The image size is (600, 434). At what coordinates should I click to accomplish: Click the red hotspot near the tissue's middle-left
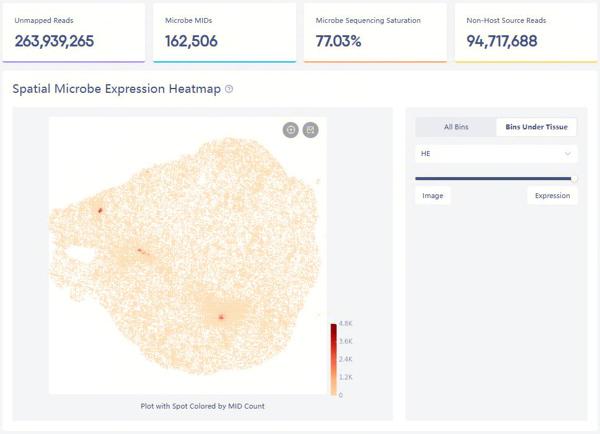pos(139,250)
